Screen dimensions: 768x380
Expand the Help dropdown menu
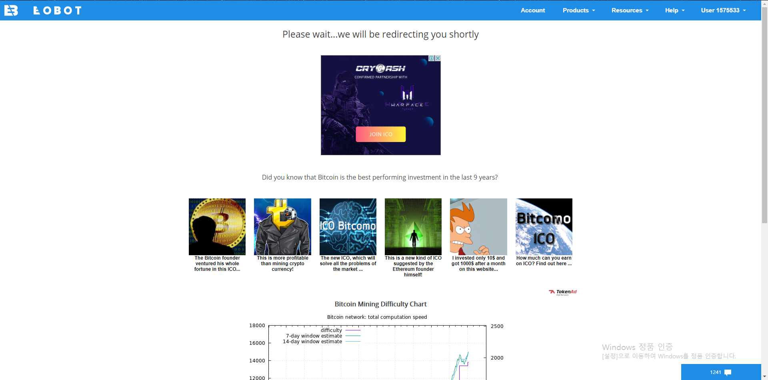[675, 10]
